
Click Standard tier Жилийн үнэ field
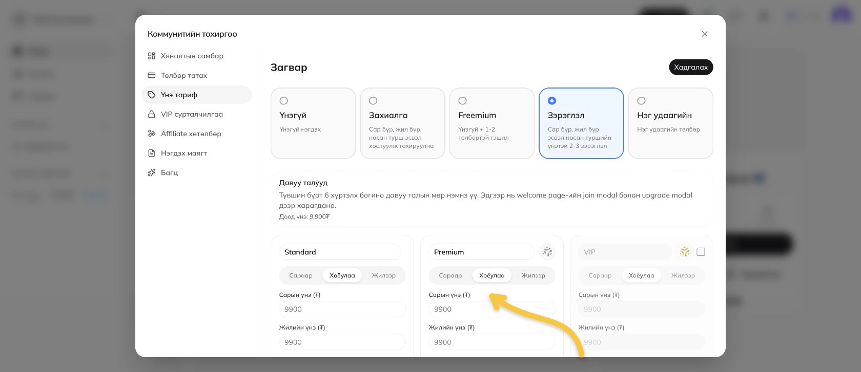(x=342, y=342)
